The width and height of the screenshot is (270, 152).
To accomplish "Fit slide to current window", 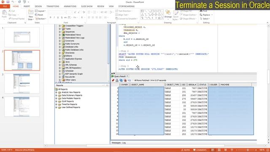I will click(x=268, y=150).
